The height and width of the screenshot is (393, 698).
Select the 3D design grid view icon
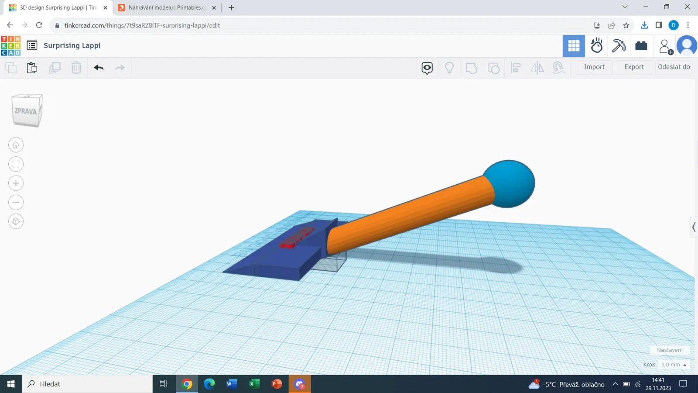[x=574, y=46]
